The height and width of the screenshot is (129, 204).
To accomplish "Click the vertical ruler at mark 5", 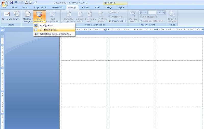I will [2, 74].
